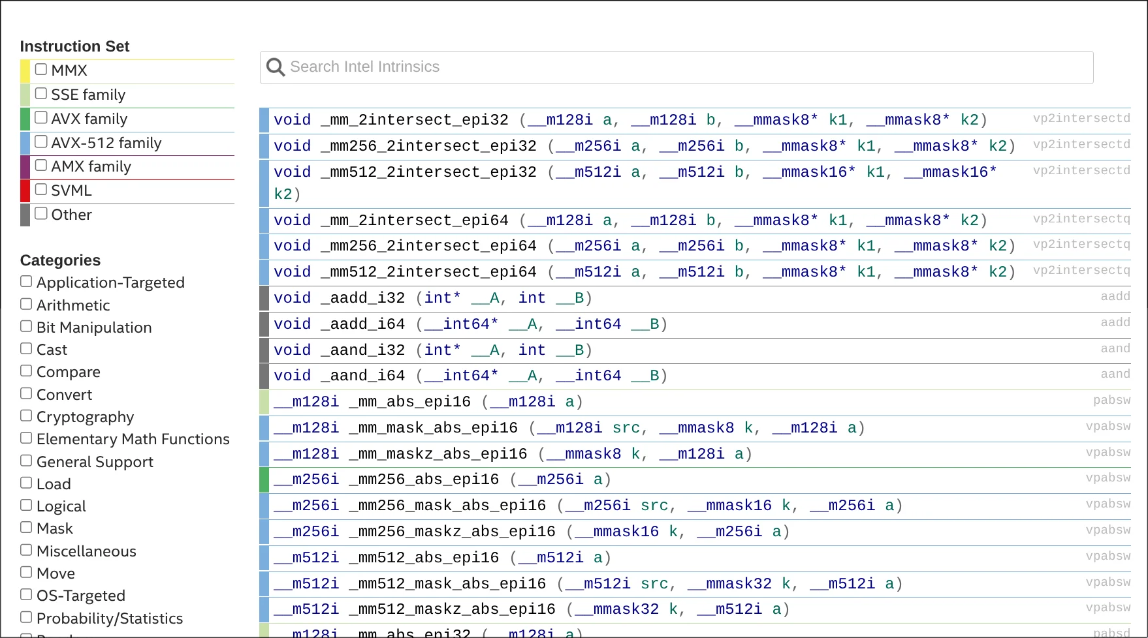Expand the _mm_abs_epi16 intrinsic

pyautogui.click(x=695, y=402)
